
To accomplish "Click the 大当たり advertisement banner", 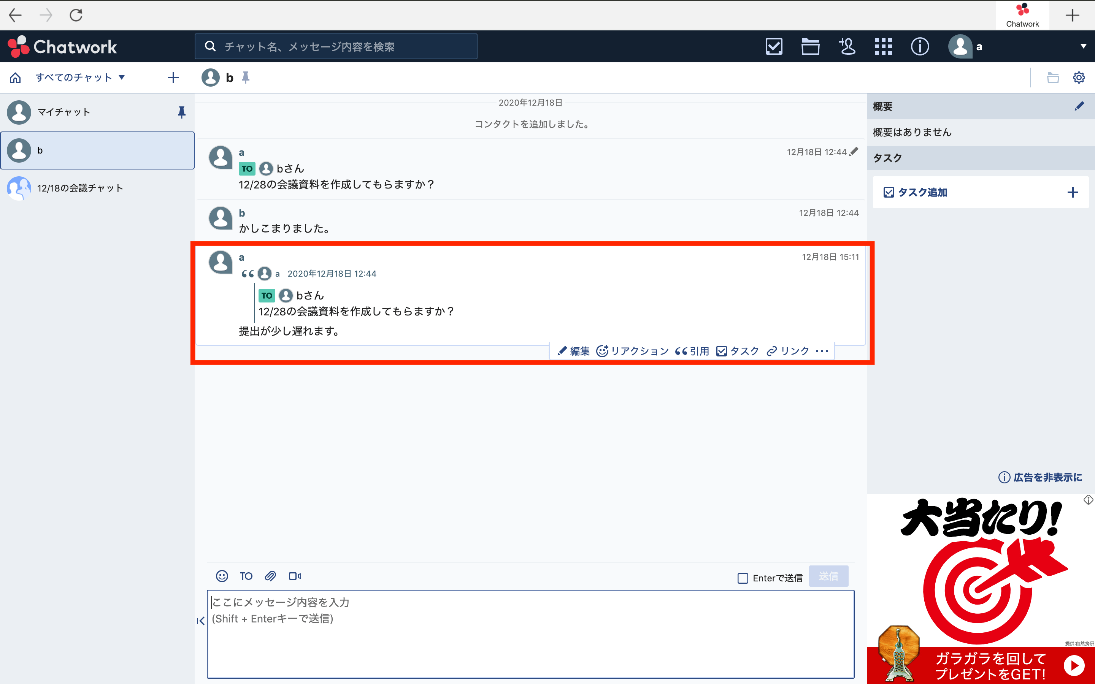I will click(x=981, y=589).
